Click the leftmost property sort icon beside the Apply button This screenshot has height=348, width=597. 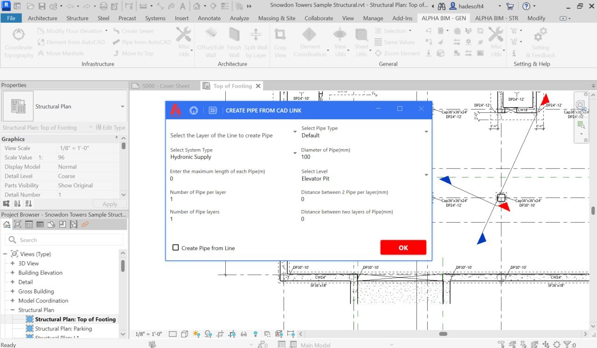(x=6, y=204)
